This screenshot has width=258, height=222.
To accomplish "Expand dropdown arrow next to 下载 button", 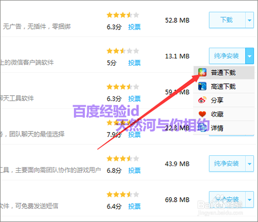I will (249, 20).
